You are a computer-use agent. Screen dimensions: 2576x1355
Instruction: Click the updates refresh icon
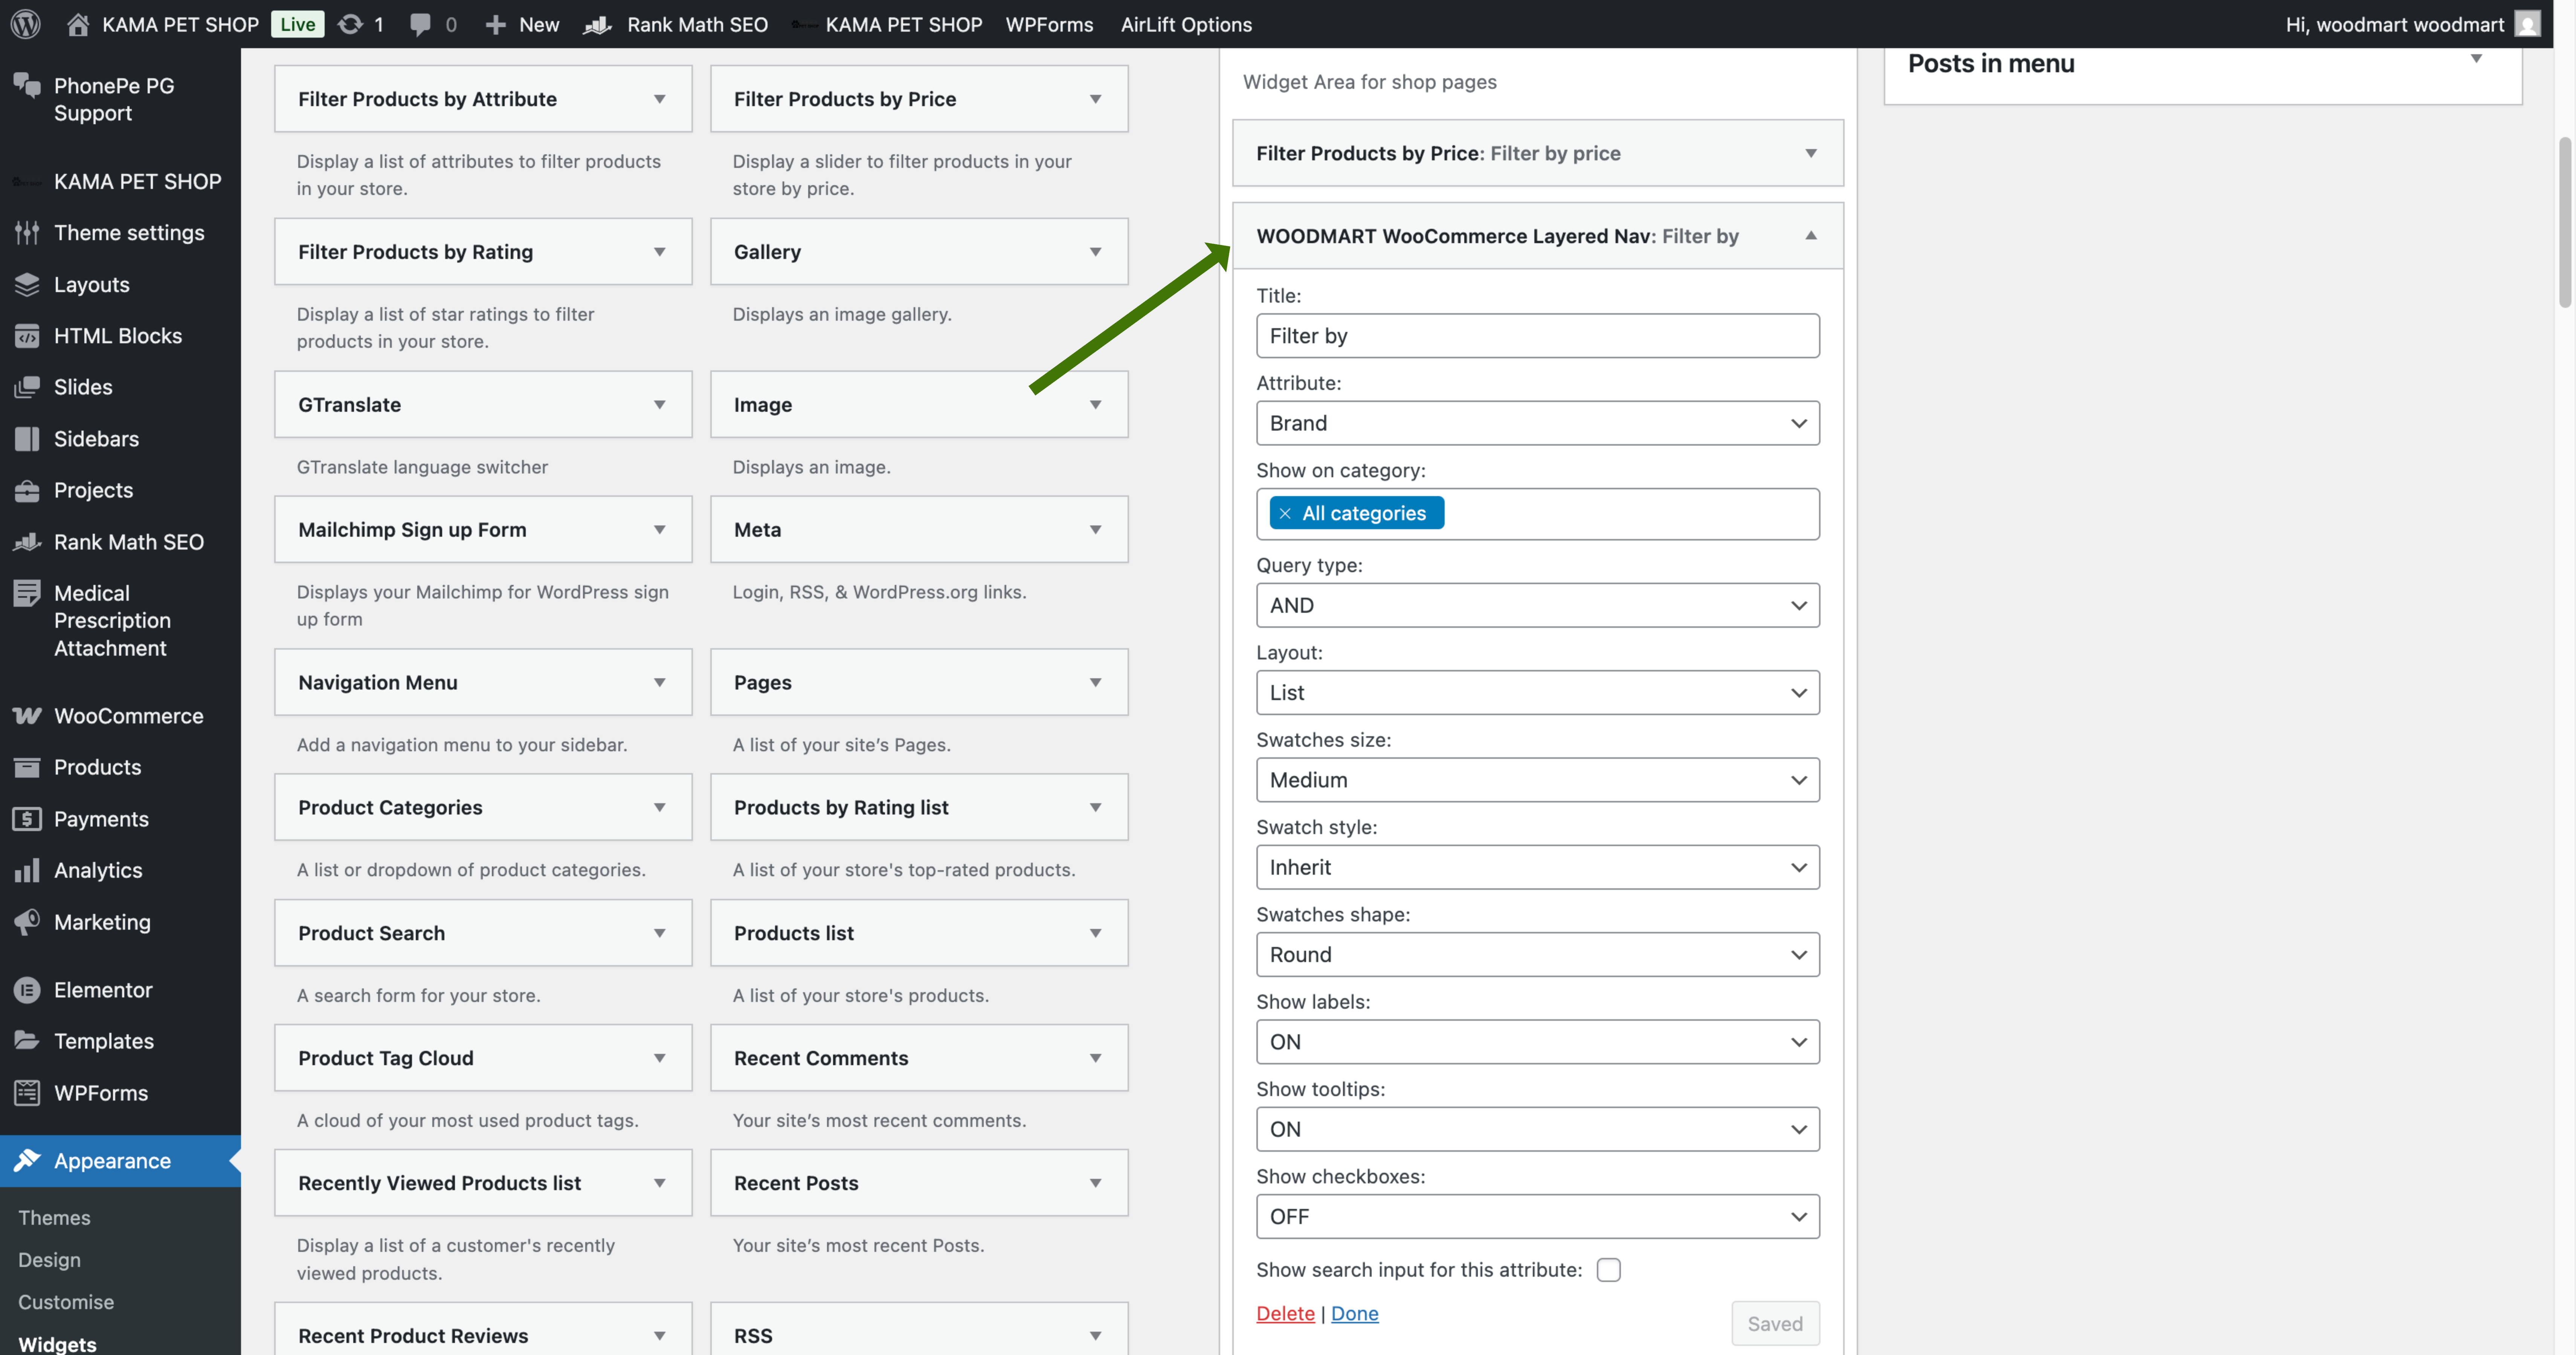(x=350, y=24)
